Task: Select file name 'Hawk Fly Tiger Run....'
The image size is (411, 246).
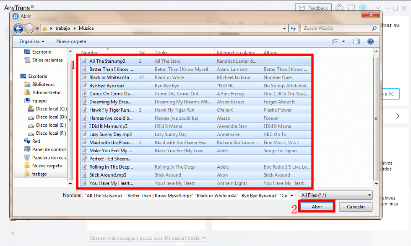Action: 112,110
